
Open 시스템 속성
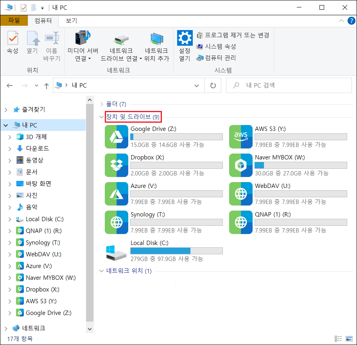(x=216, y=46)
